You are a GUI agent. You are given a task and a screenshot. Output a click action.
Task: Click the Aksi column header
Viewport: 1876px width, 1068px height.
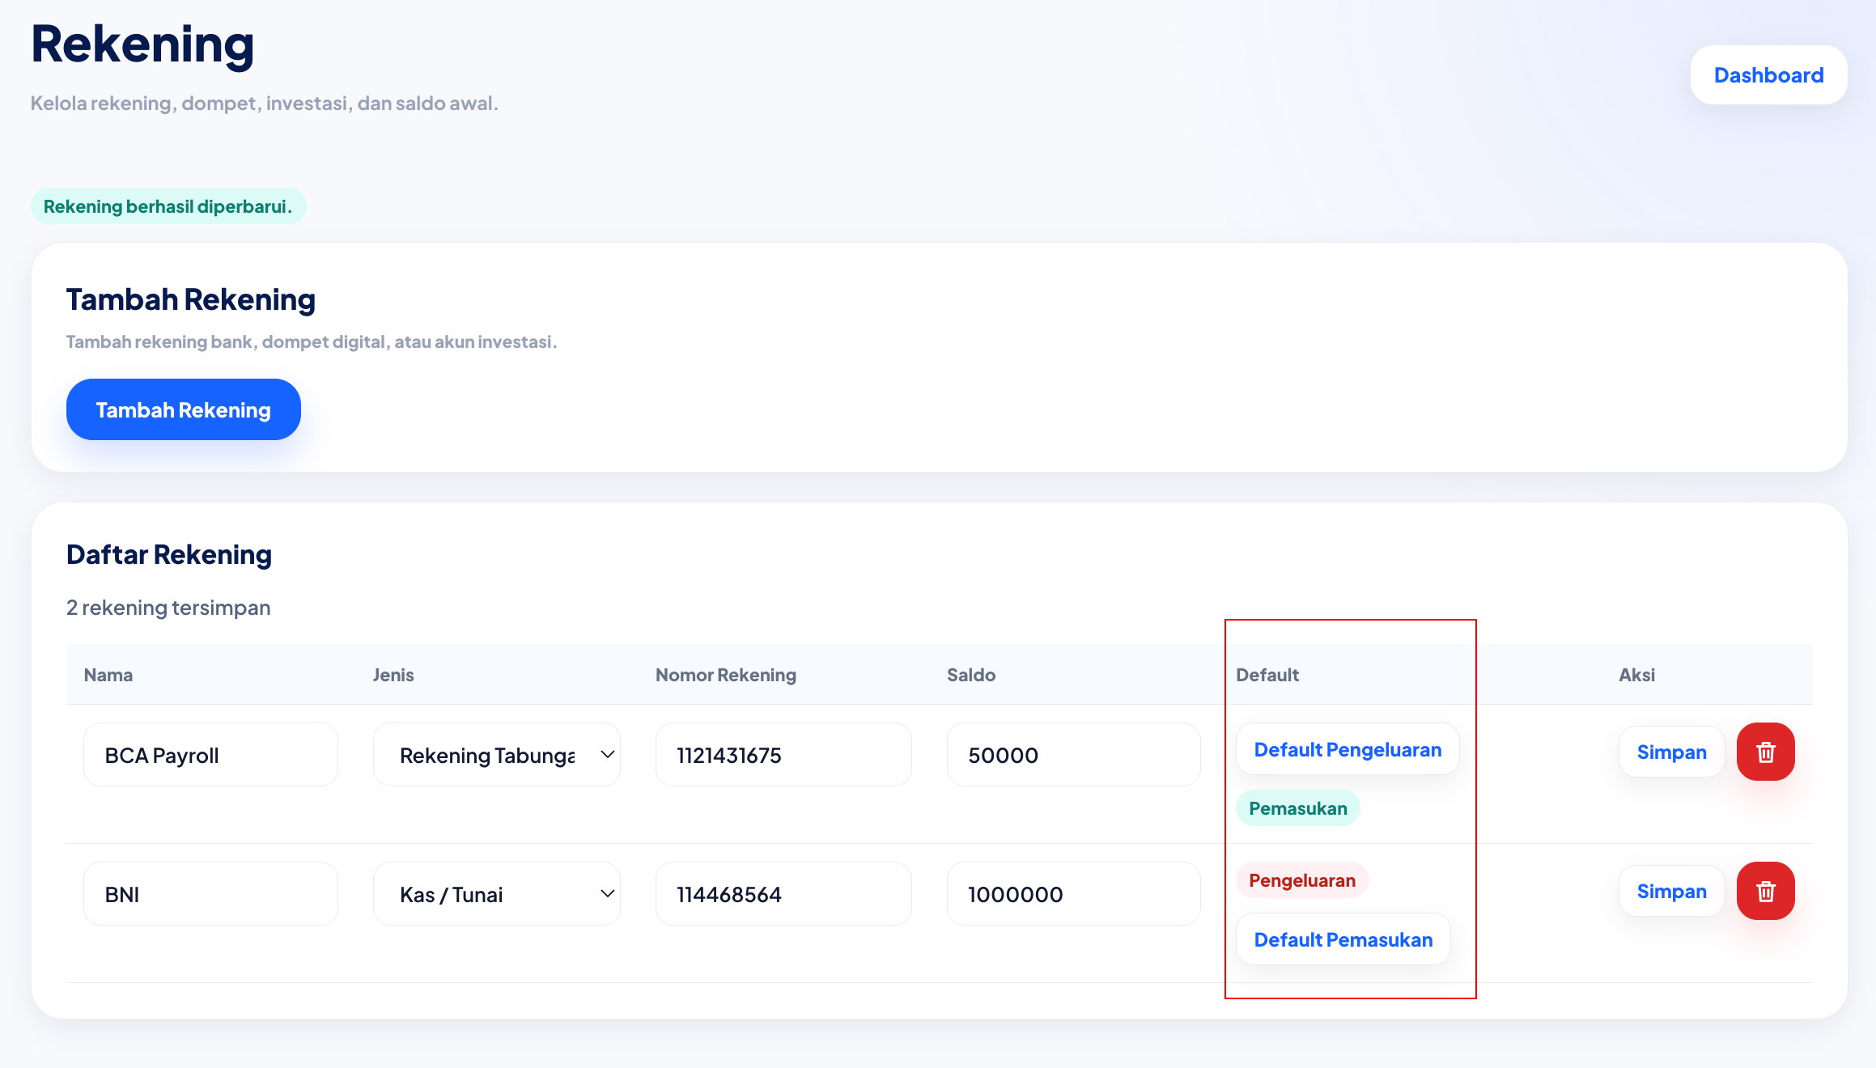coord(1636,675)
